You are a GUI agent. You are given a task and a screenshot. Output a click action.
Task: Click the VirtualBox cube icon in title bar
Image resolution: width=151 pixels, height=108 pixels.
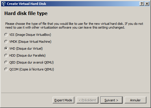[x=4, y=4]
